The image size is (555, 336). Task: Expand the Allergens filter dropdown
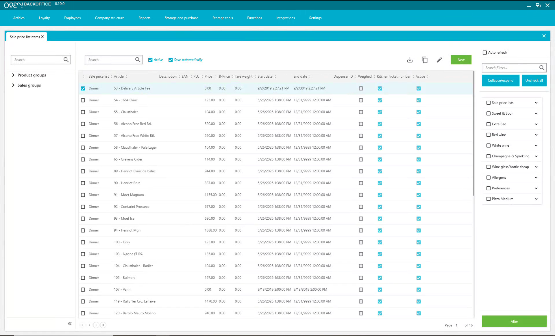tap(536, 178)
